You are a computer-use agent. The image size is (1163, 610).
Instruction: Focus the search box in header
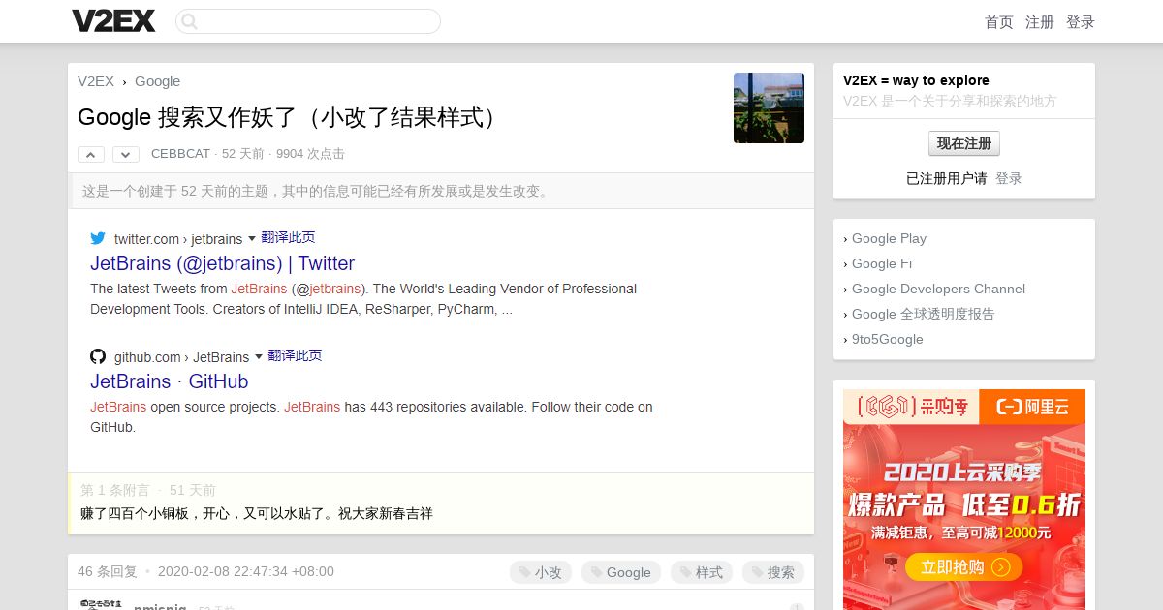pos(308,21)
